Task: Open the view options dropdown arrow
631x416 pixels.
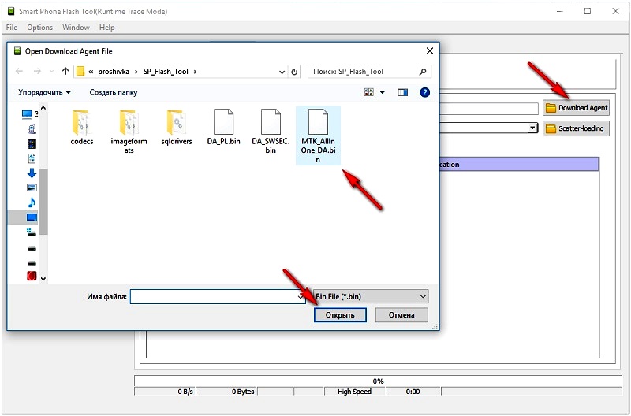Action: (383, 92)
